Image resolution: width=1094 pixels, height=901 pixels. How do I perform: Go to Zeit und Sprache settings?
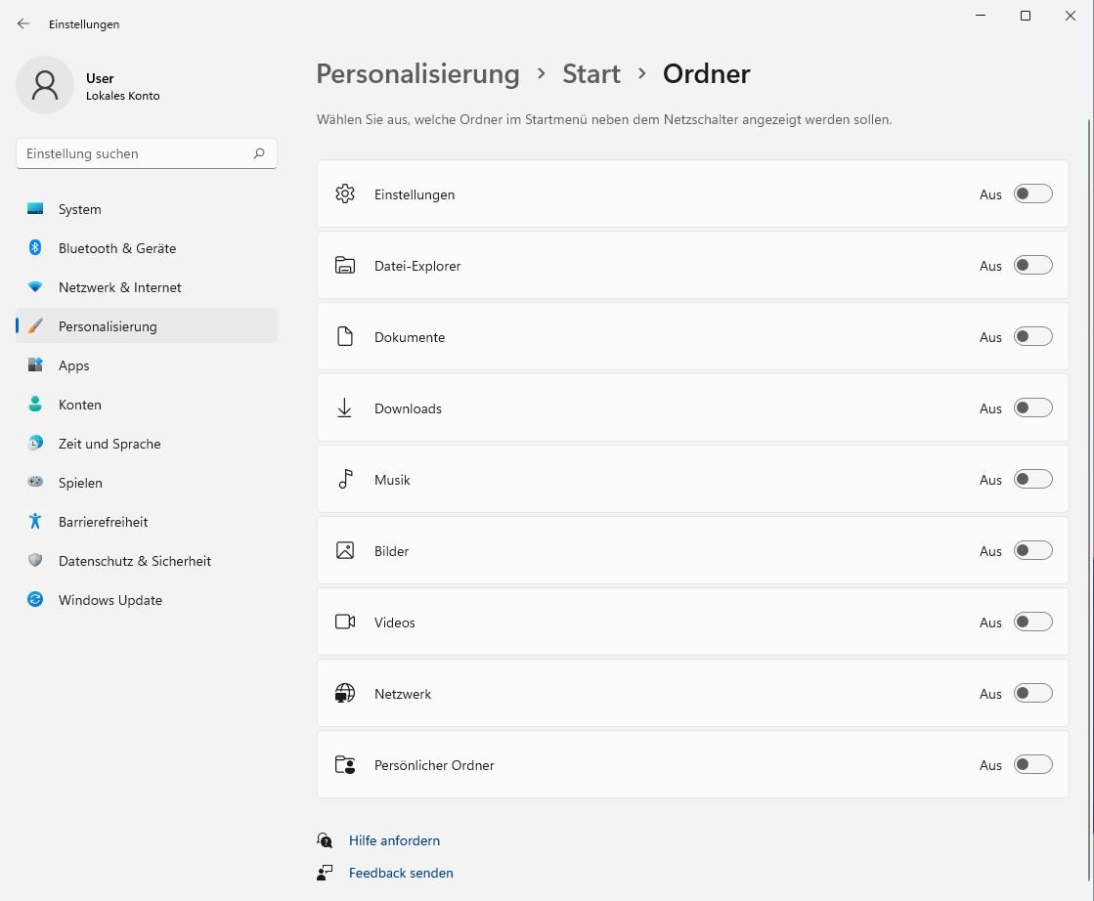coord(109,444)
